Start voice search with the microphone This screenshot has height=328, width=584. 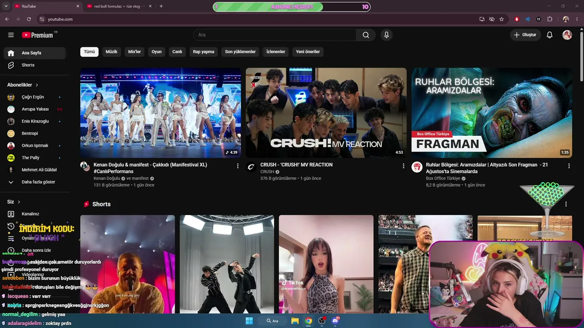[386, 35]
